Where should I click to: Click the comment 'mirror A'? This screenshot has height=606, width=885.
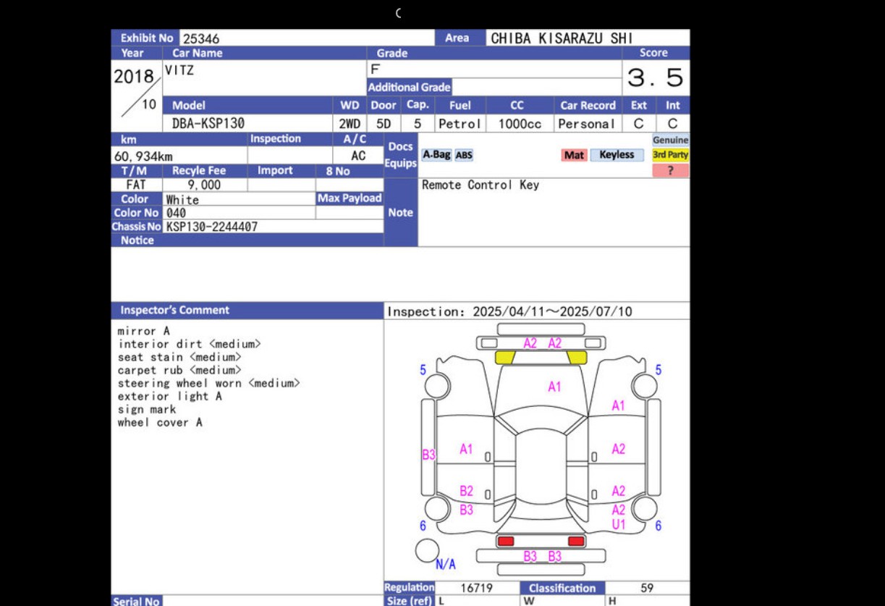tap(144, 331)
